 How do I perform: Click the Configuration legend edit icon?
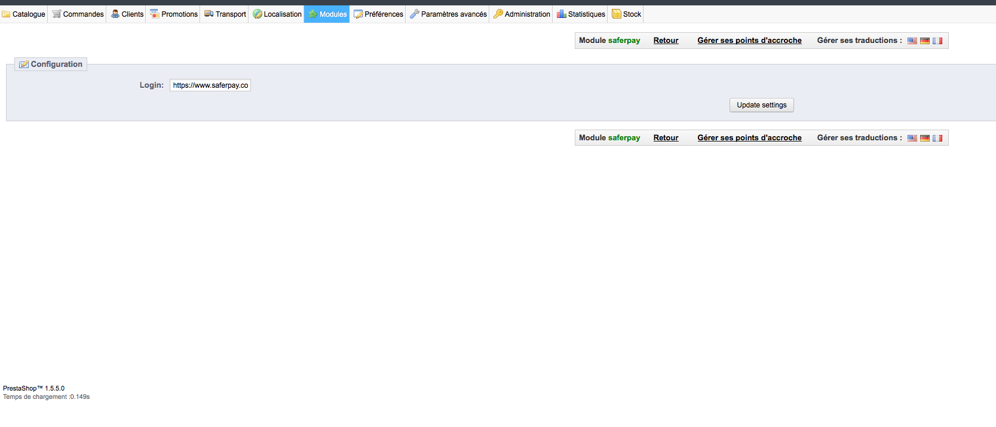coord(24,64)
